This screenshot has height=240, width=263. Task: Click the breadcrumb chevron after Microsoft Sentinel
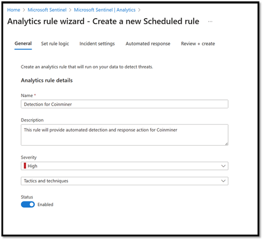coord(70,10)
